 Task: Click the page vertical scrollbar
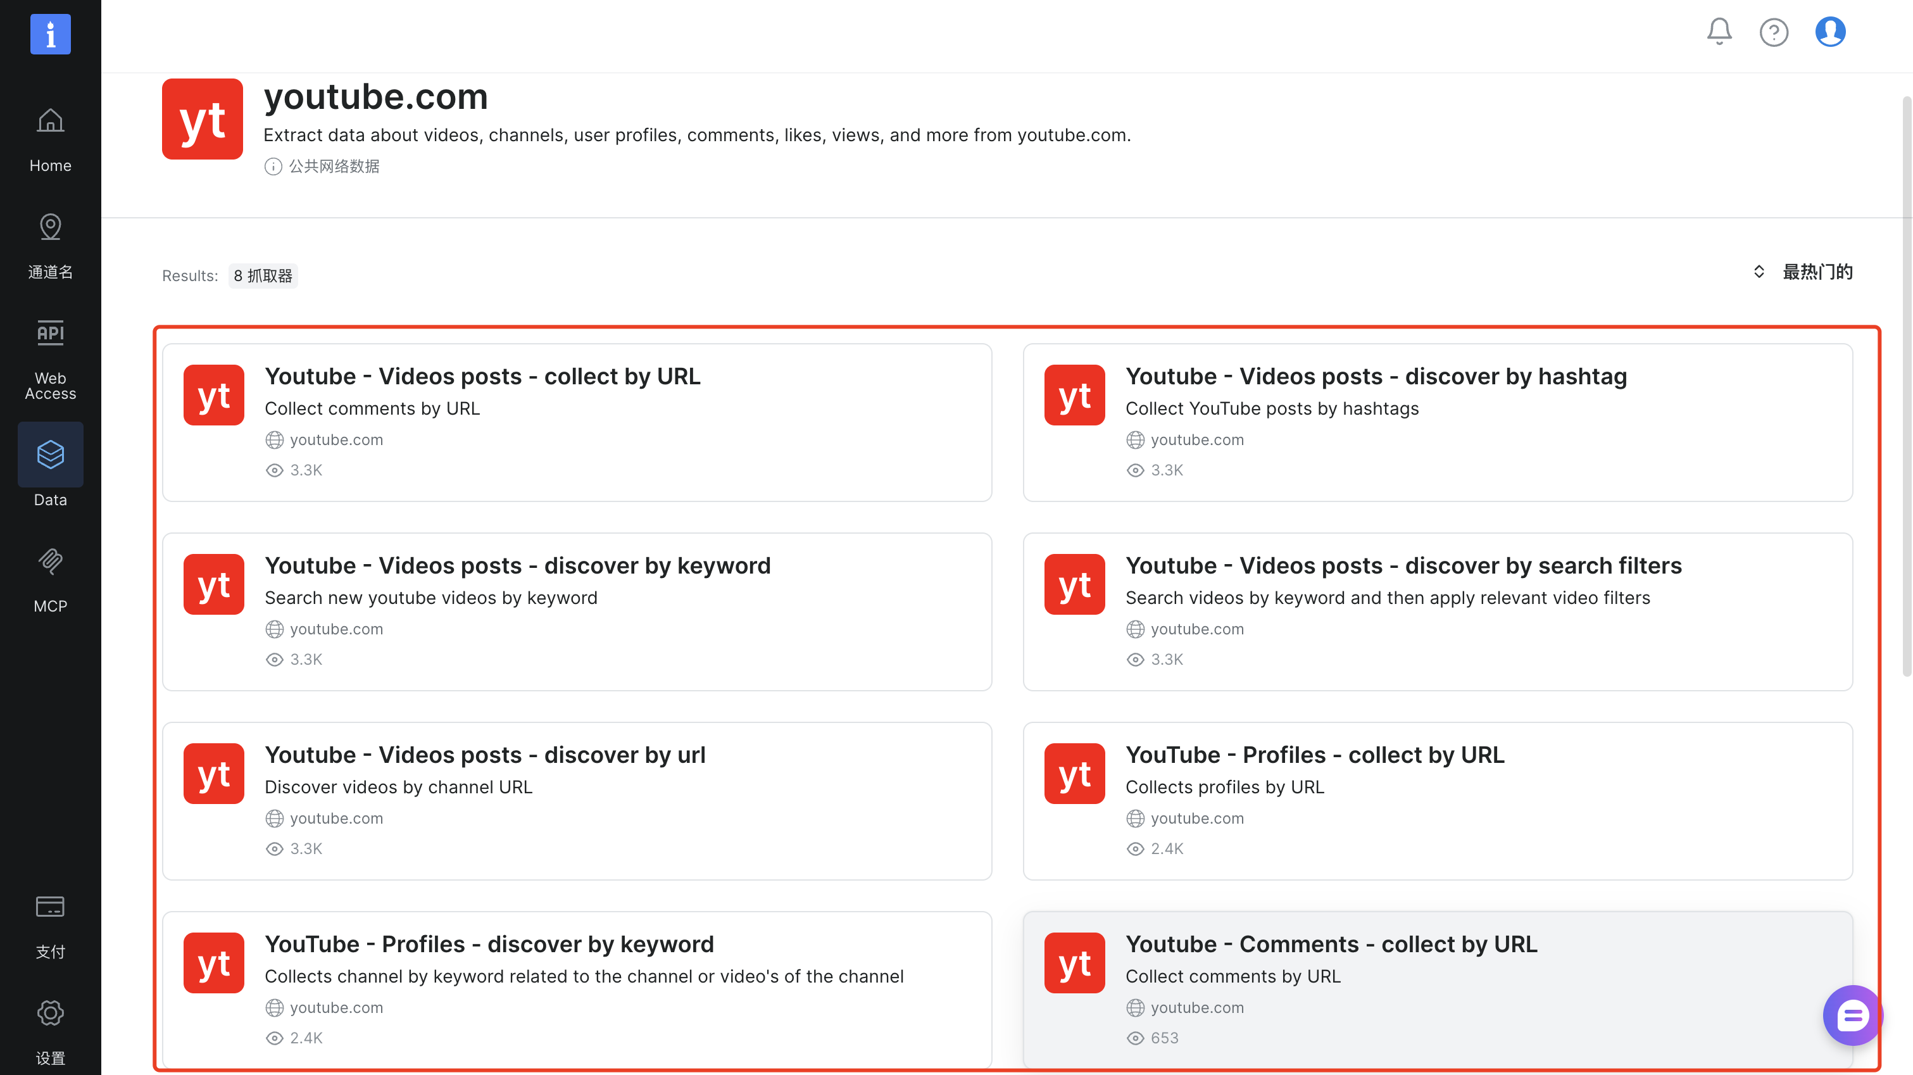[x=1905, y=386]
